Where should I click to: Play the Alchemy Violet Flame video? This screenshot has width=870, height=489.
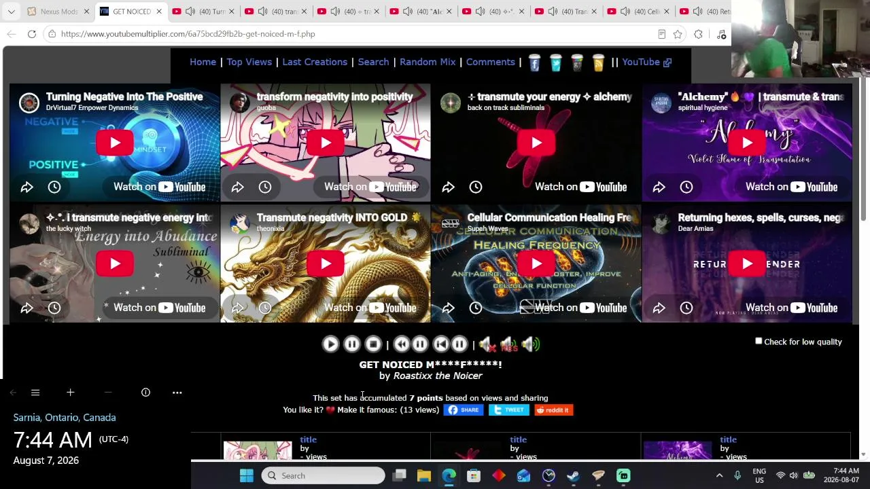pos(747,143)
